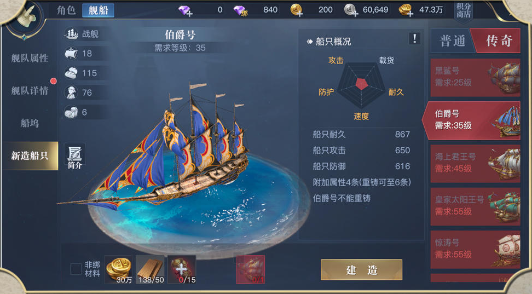This screenshot has width=532, height=294.
Task: Open the 角色 tab
Action: [x=66, y=10]
